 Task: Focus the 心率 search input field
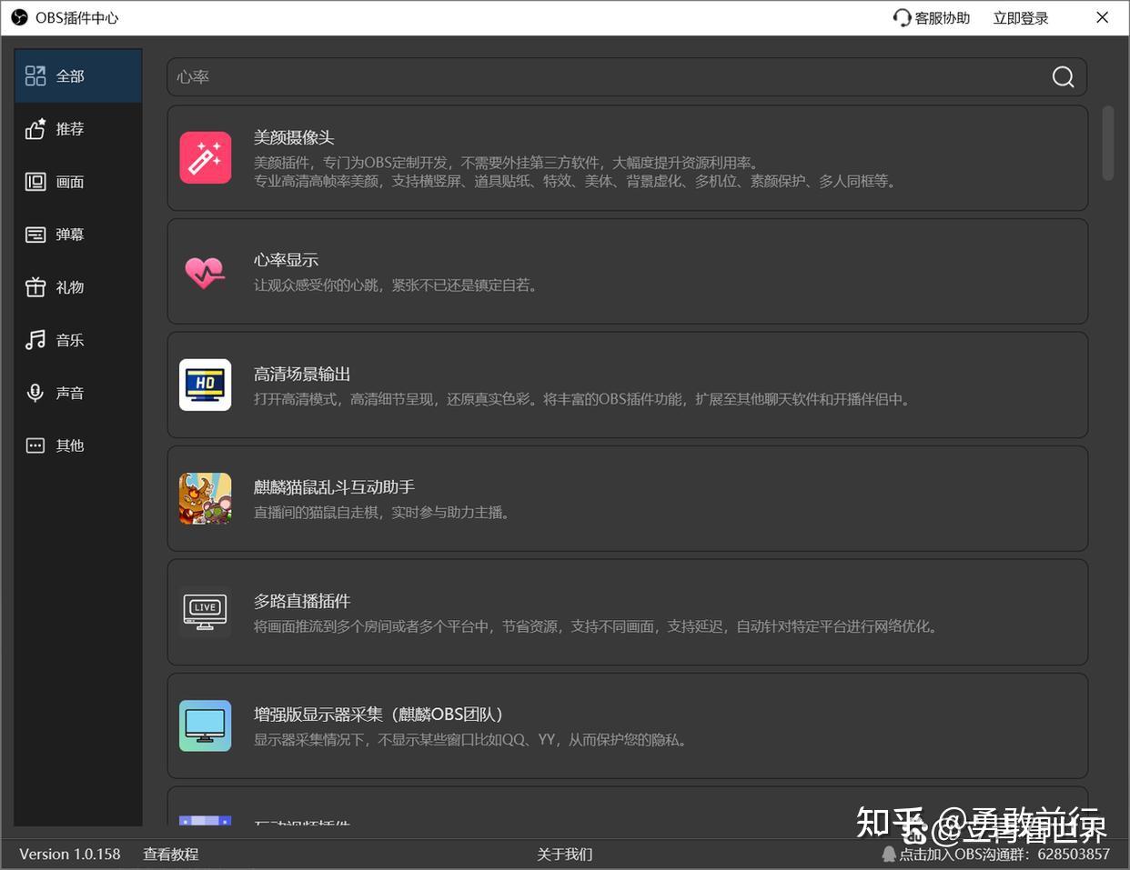click(x=600, y=77)
